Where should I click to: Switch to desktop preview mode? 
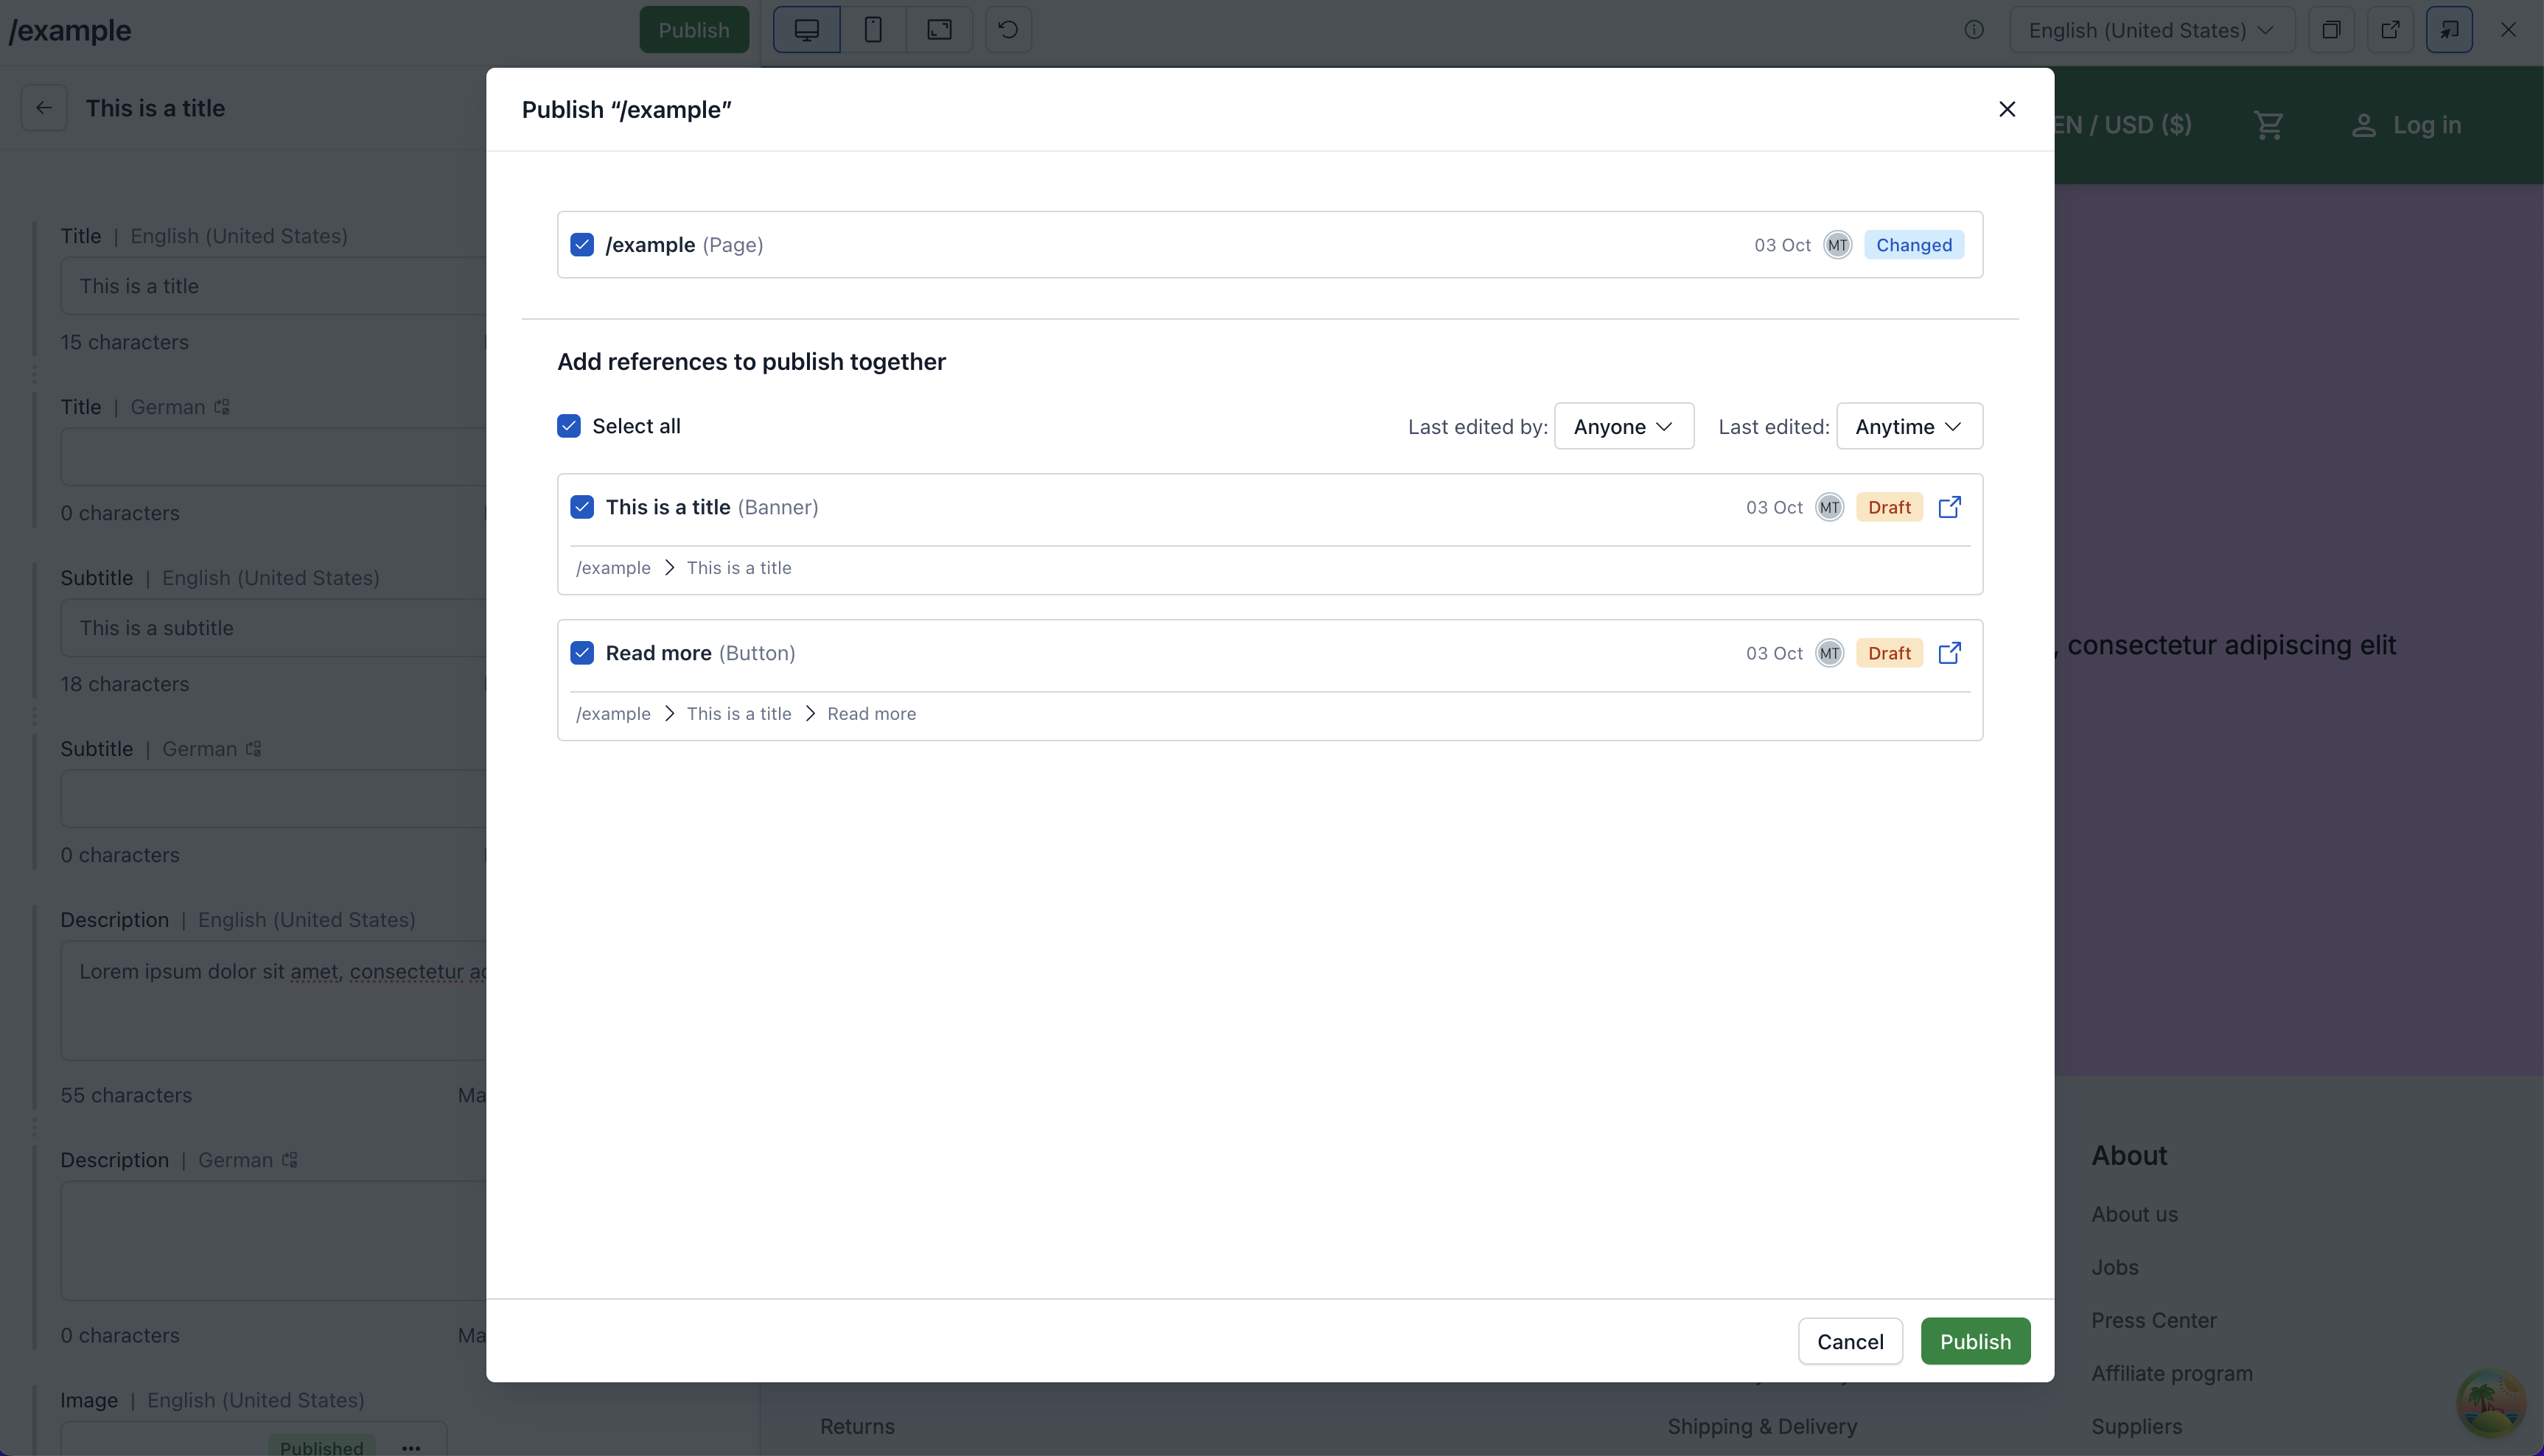[807, 30]
